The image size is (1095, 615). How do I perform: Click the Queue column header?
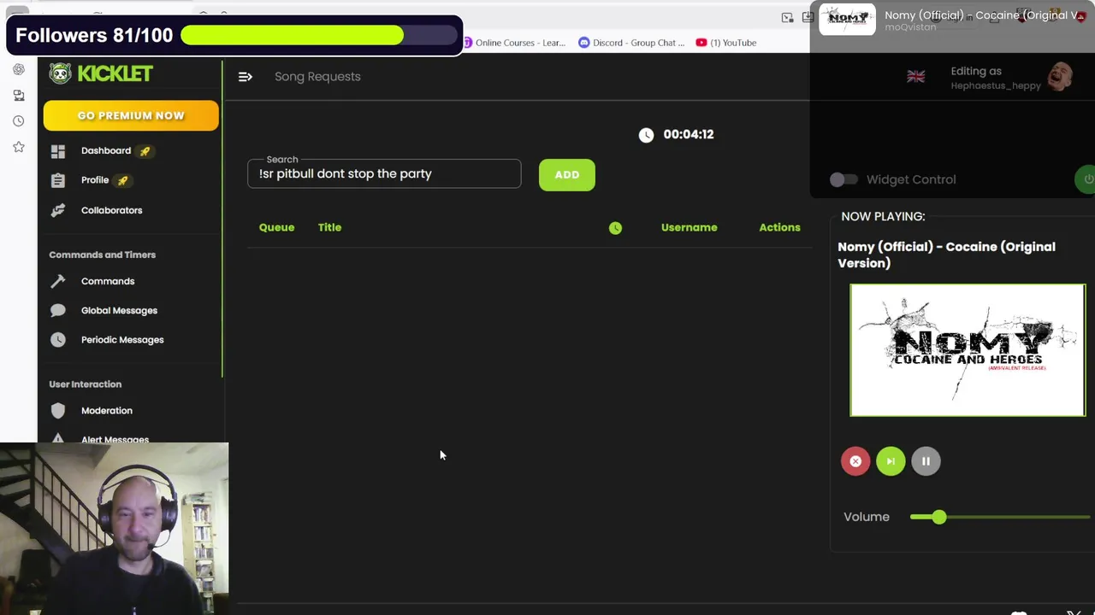(276, 227)
